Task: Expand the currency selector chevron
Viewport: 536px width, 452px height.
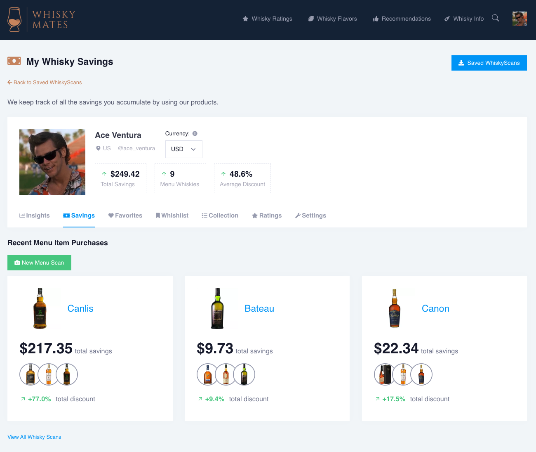Action: (193, 149)
